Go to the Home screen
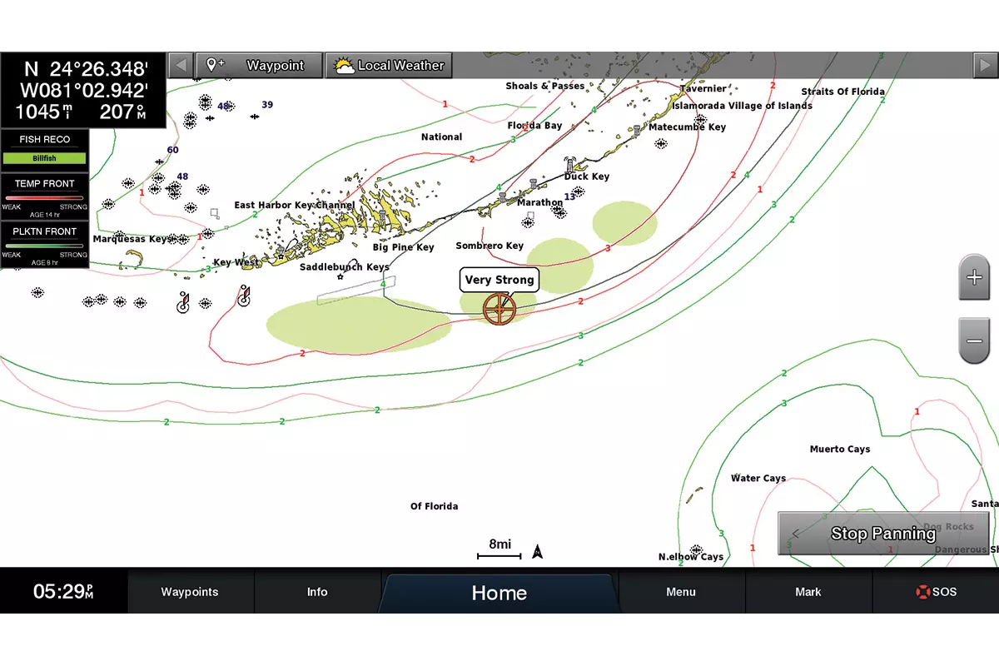The image size is (999, 666). point(499,592)
